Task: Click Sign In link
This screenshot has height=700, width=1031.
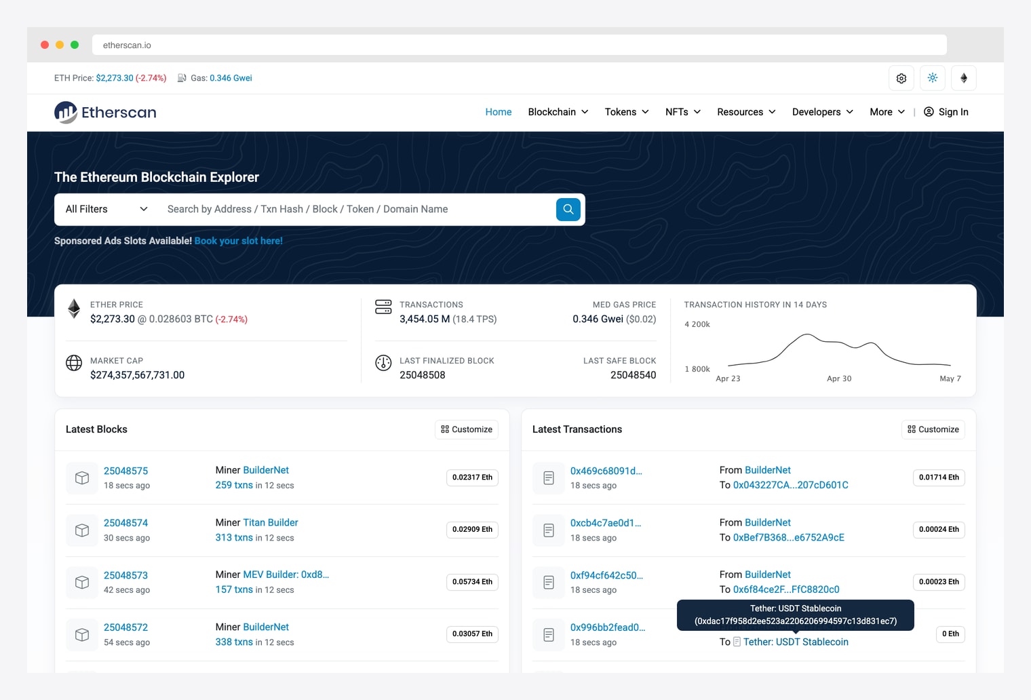Action: (946, 112)
